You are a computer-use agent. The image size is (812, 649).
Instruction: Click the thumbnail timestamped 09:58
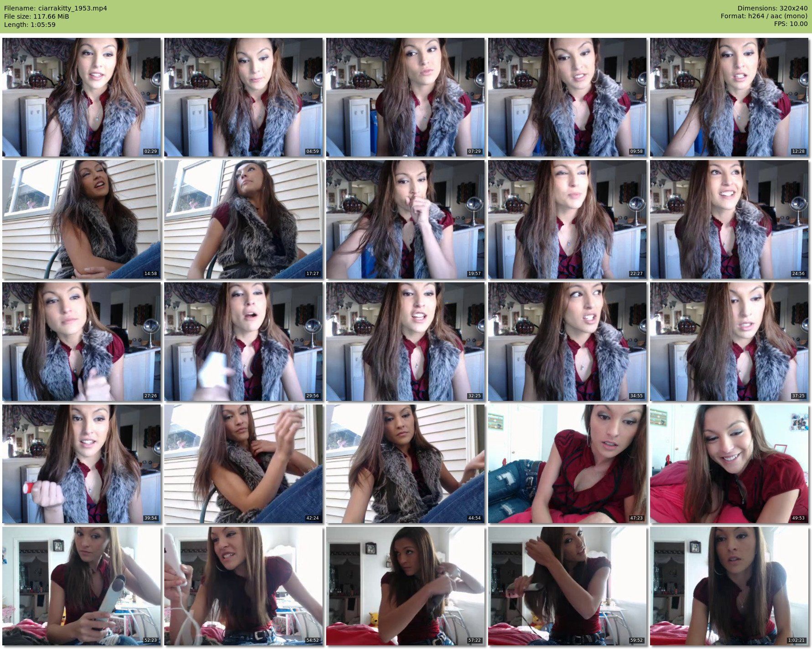pos(567,97)
